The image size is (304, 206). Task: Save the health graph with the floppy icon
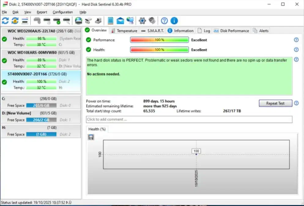pyautogui.click(x=91, y=137)
